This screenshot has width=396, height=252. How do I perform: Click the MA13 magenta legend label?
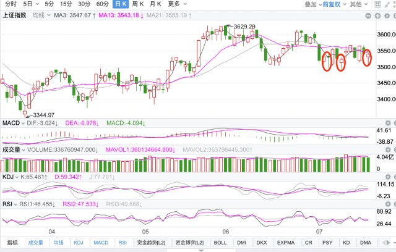(121, 15)
